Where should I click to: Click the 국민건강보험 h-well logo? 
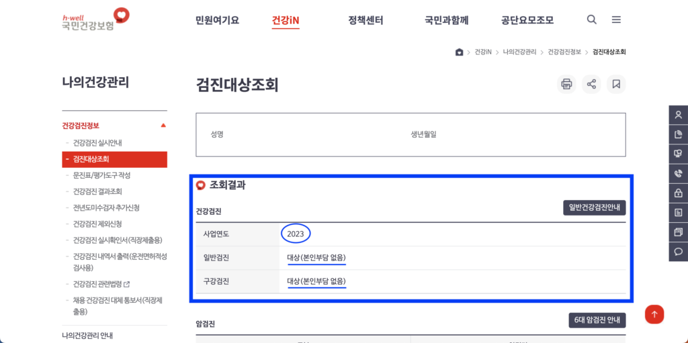click(x=95, y=19)
